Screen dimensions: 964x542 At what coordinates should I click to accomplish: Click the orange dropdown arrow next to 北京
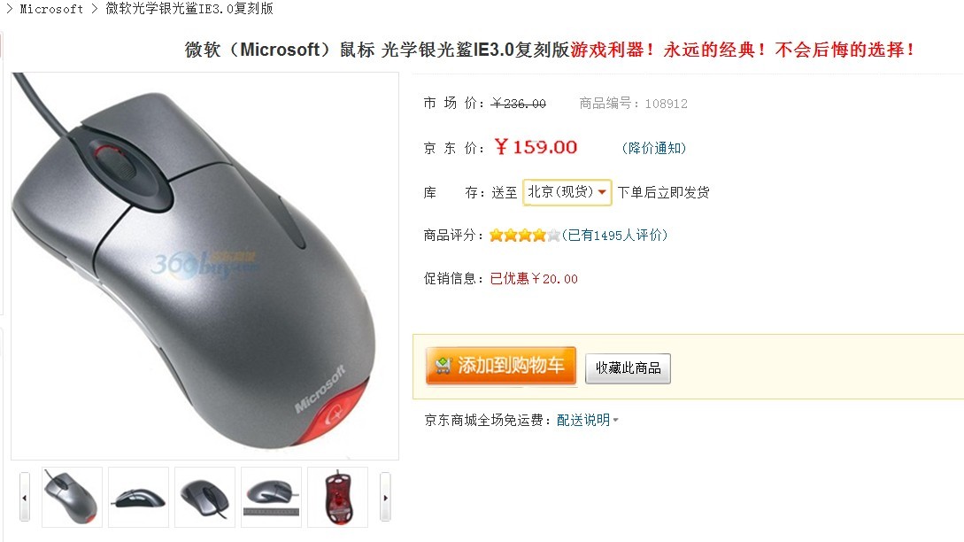coord(603,192)
